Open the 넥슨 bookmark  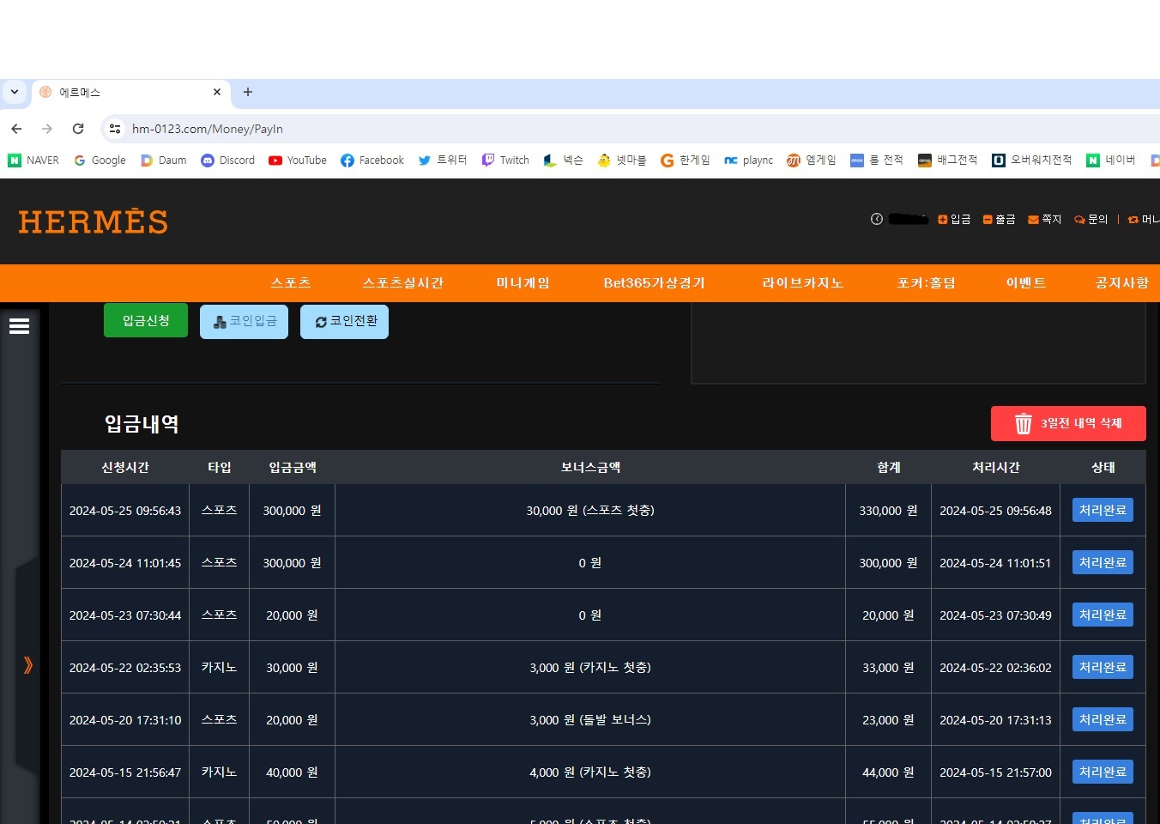[564, 161]
